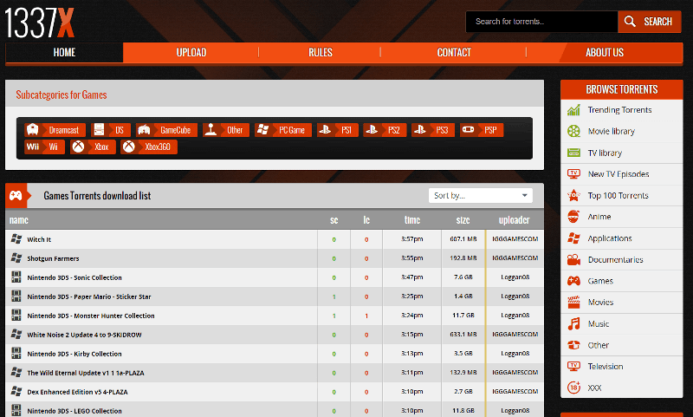Click the 'size' column header
The image size is (693, 417).
pos(463,220)
